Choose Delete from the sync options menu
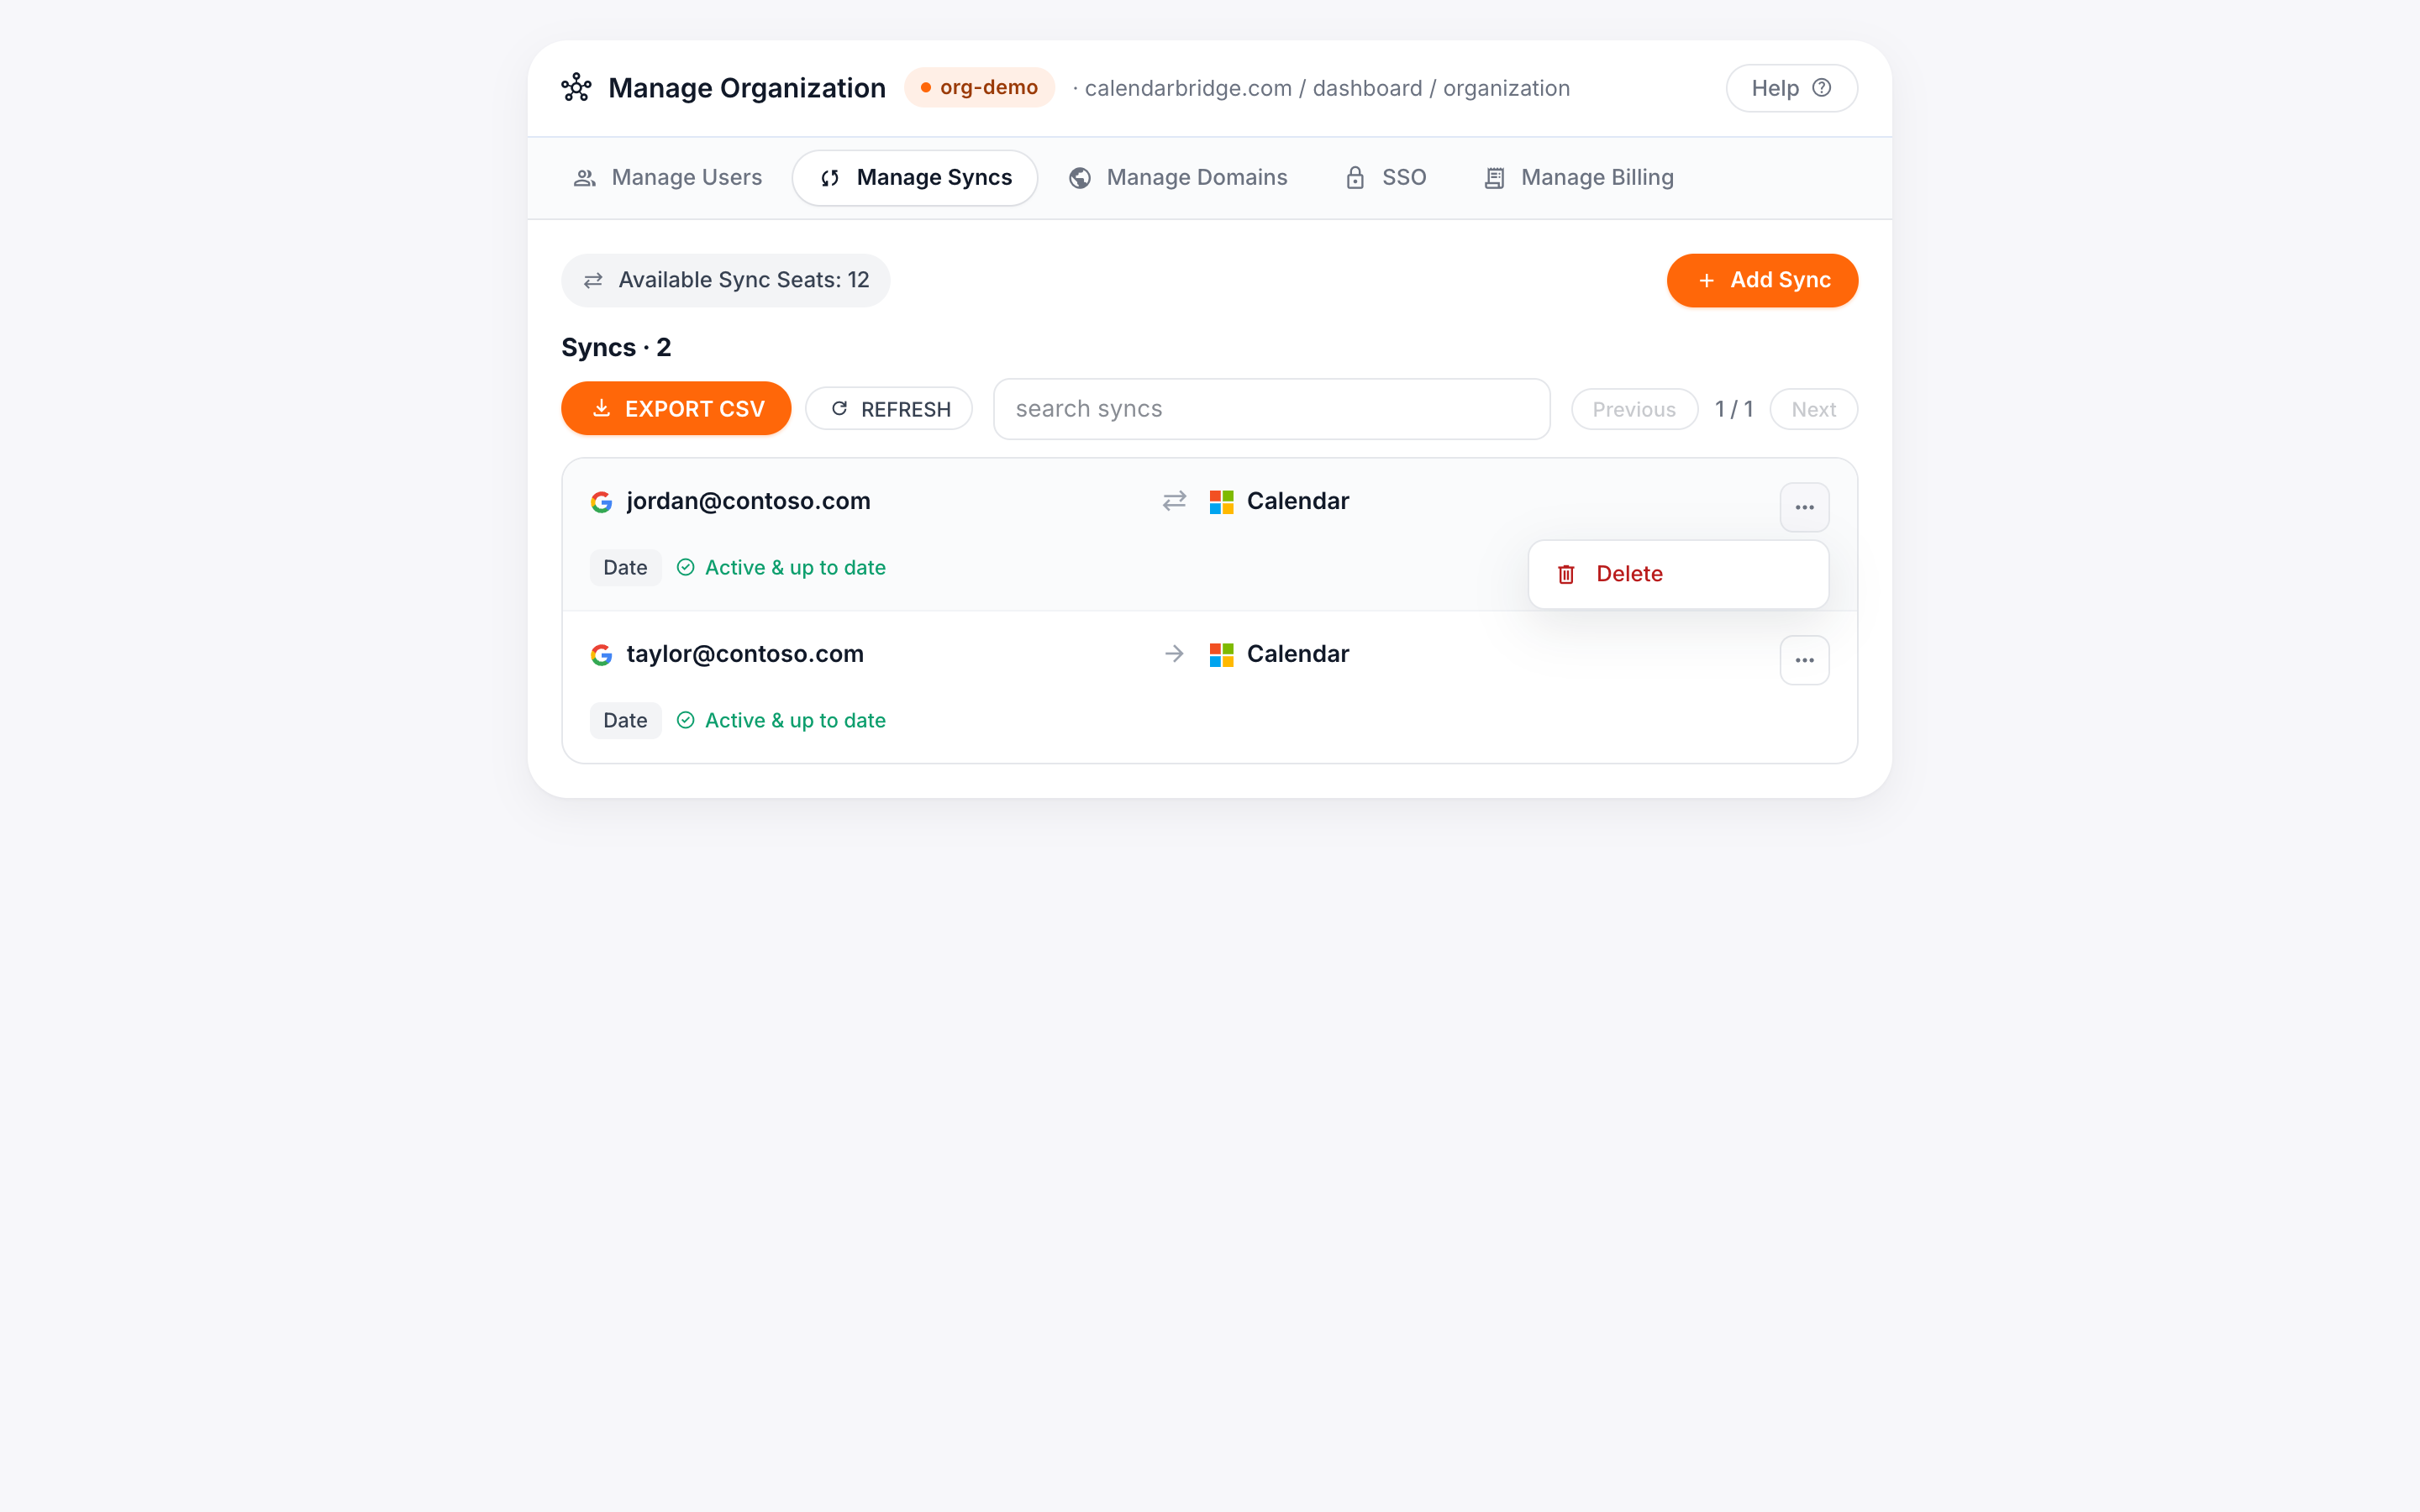 point(1678,574)
